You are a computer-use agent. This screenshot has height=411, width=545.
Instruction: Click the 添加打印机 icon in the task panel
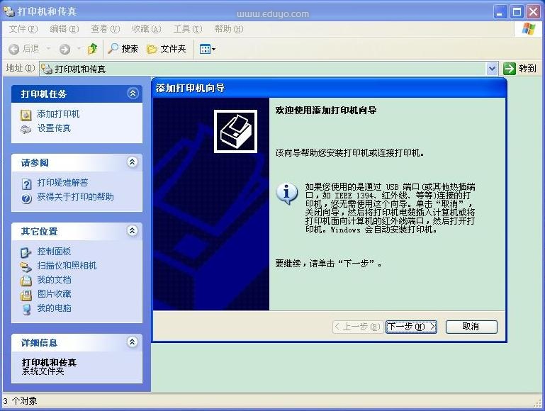(x=26, y=115)
